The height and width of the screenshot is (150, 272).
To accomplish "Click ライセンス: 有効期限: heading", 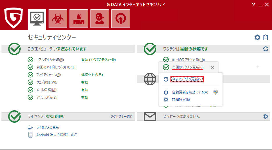I will click(46, 116).
